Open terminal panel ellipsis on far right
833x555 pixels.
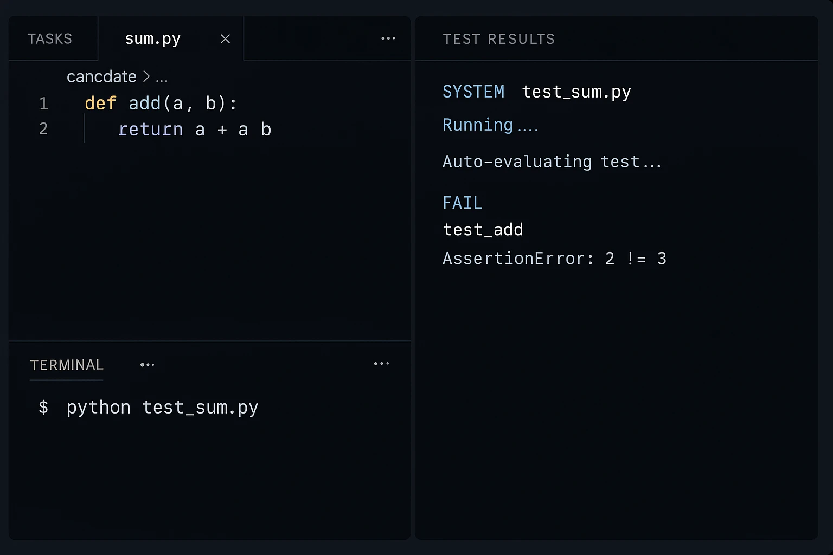coord(381,364)
